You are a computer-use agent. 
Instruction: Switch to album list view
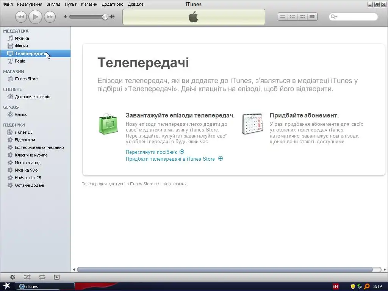tap(293, 17)
